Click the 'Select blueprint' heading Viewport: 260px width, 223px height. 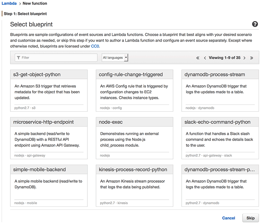[31, 24]
